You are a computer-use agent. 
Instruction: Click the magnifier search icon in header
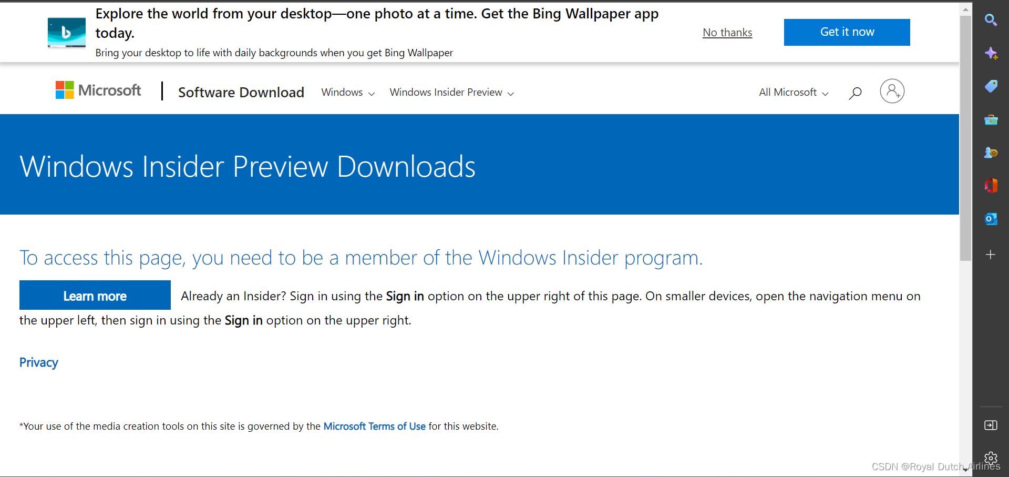(x=855, y=93)
